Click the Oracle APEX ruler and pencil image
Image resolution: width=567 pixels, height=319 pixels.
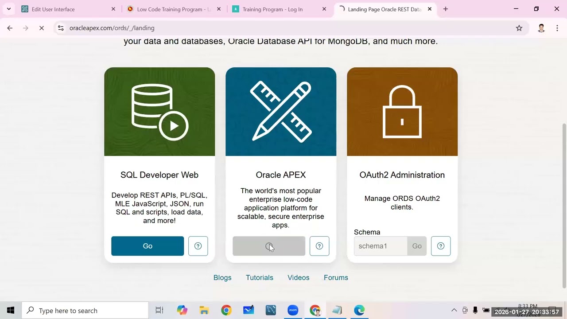pos(281,112)
